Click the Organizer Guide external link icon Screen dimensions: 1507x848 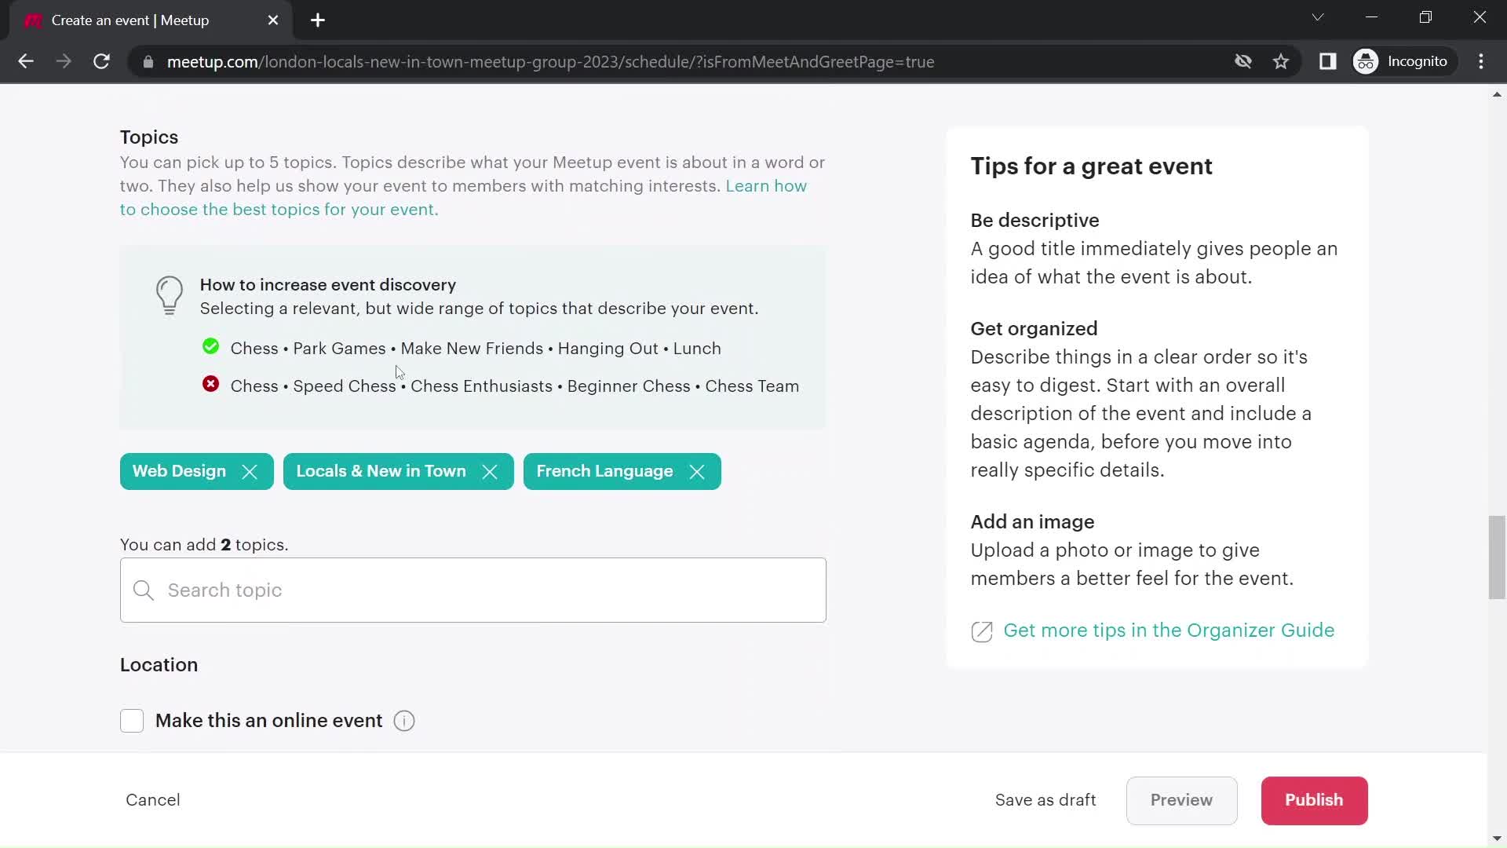pos(981,631)
